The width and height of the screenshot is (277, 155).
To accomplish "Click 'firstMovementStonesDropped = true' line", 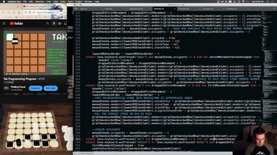I will pos(118,146).
